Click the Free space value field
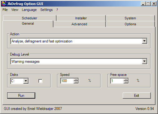This screenshot has height=114, width=158. click(117, 81)
